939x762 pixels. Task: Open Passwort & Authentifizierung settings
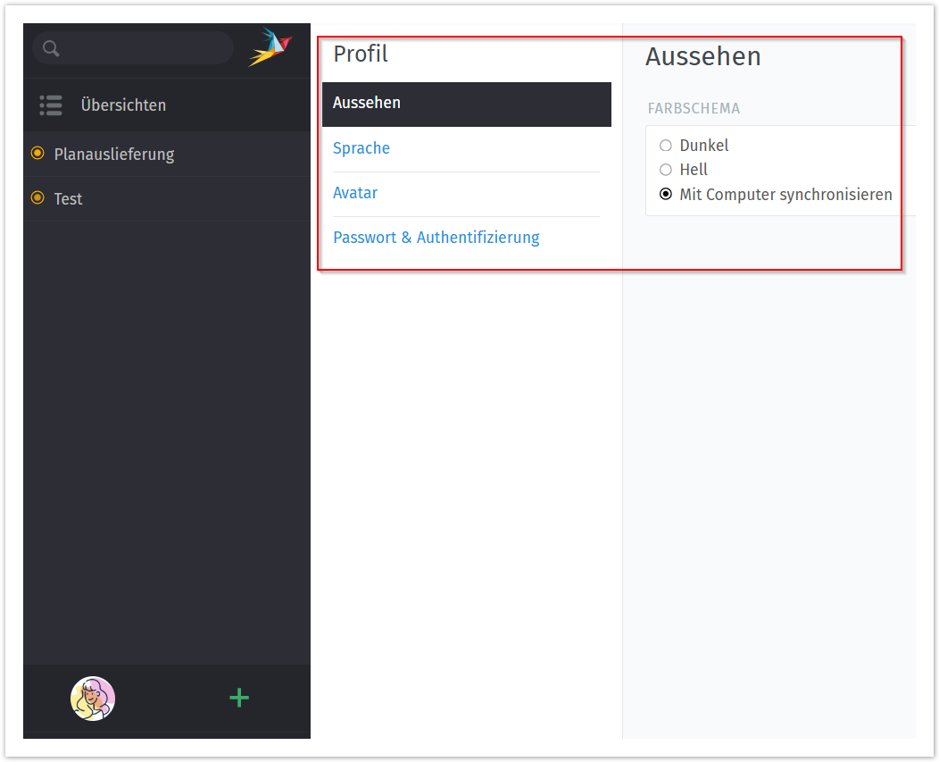click(436, 238)
